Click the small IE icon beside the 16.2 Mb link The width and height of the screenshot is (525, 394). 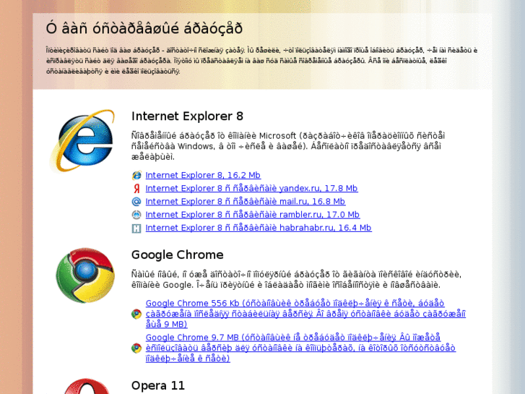pyautogui.click(x=136, y=176)
